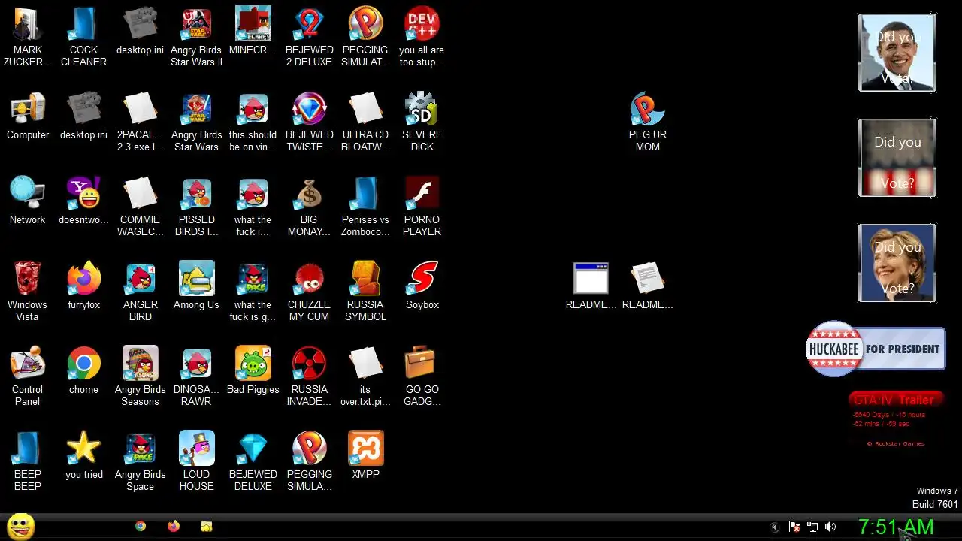The height and width of the screenshot is (541, 962).
Task: Select the MARK ZUCKER... desktop icon
Action: 28,38
